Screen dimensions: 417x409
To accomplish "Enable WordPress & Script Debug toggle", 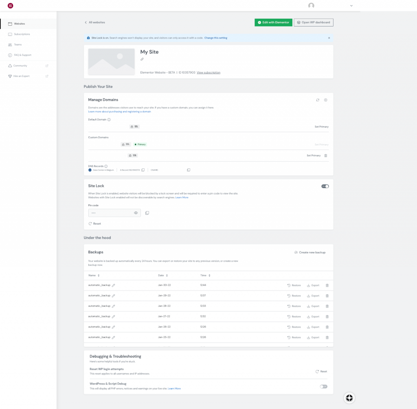I will pyautogui.click(x=323, y=386).
